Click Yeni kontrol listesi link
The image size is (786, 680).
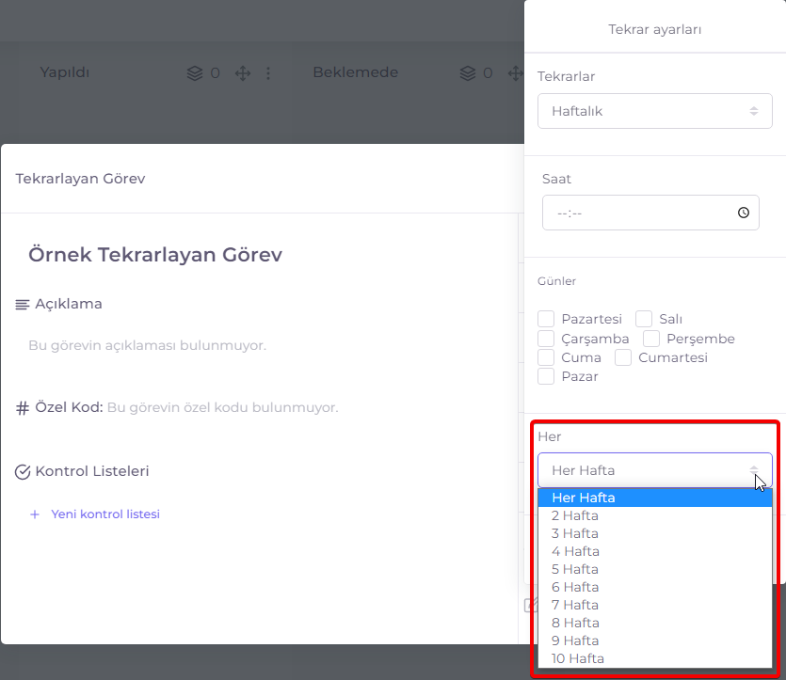105,514
